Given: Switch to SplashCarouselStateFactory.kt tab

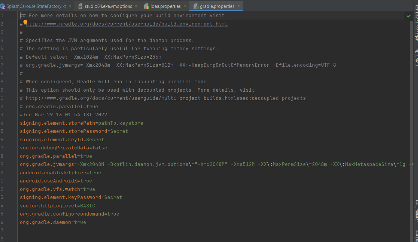Looking at the screenshot, I should pos(36,6).
